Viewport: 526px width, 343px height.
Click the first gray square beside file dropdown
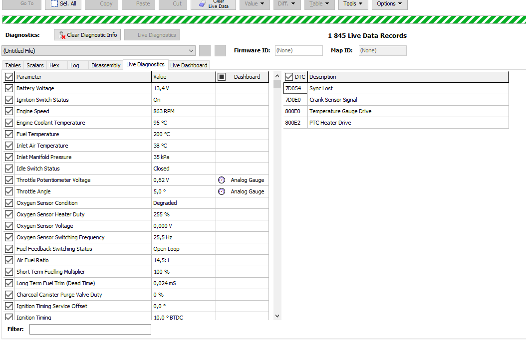tap(205, 50)
